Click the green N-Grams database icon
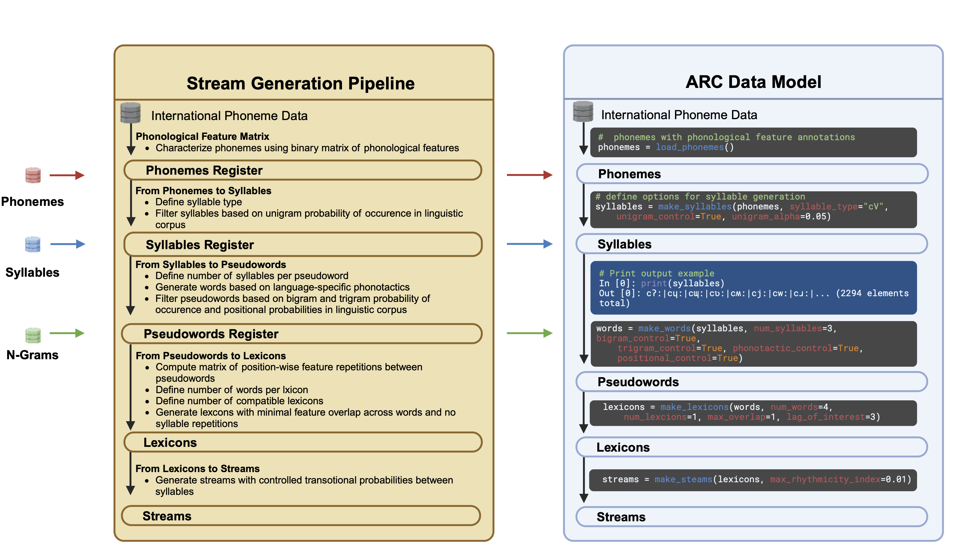Image resolution: width=963 pixels, height=557 pixels. tap(33, 335)
